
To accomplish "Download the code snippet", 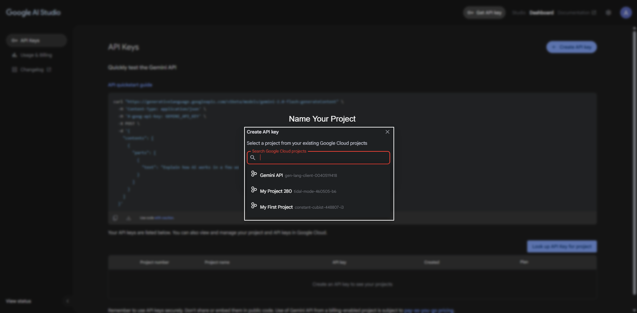I will 129,218.
